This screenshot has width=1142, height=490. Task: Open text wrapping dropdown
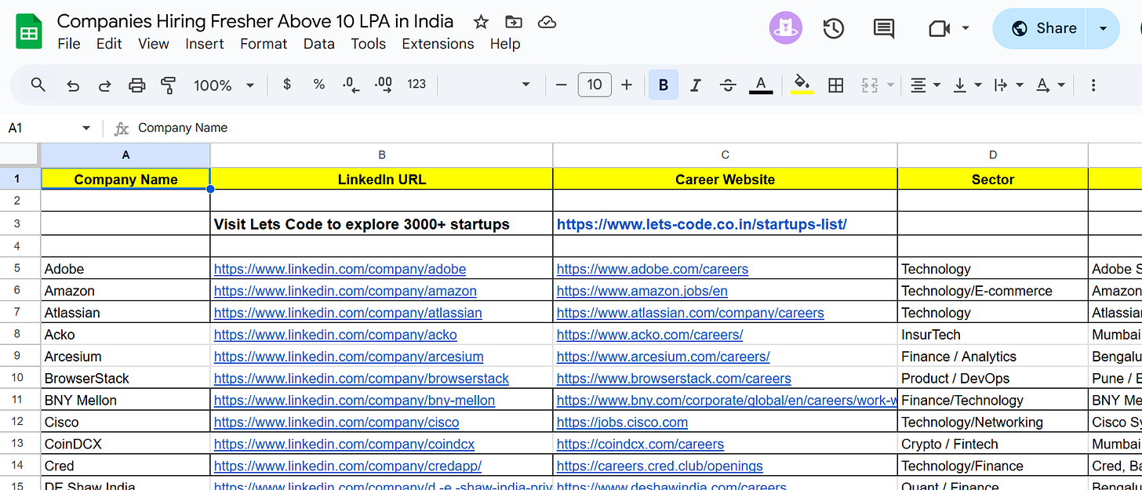(x=1009, y=85)
